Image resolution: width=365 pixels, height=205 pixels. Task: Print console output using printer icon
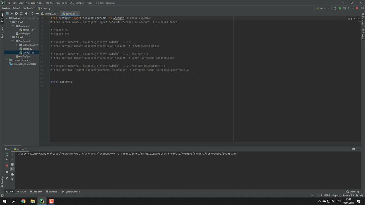(x=12, y=174)
